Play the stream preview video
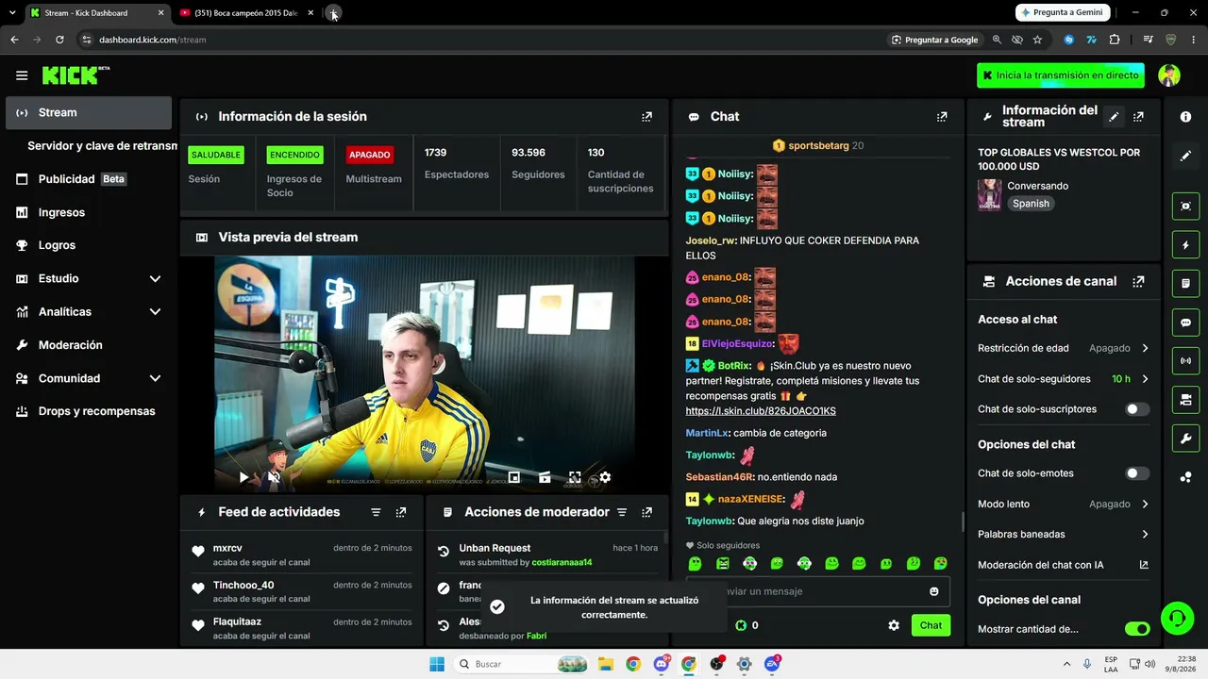The height and width of the screenshot is (679, 1208). [x=243, y=477]
